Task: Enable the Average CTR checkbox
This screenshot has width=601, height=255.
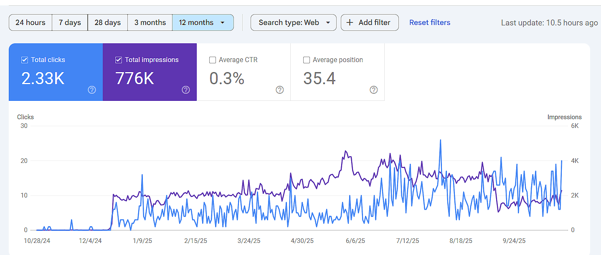Action: click(x=213, y=60)
